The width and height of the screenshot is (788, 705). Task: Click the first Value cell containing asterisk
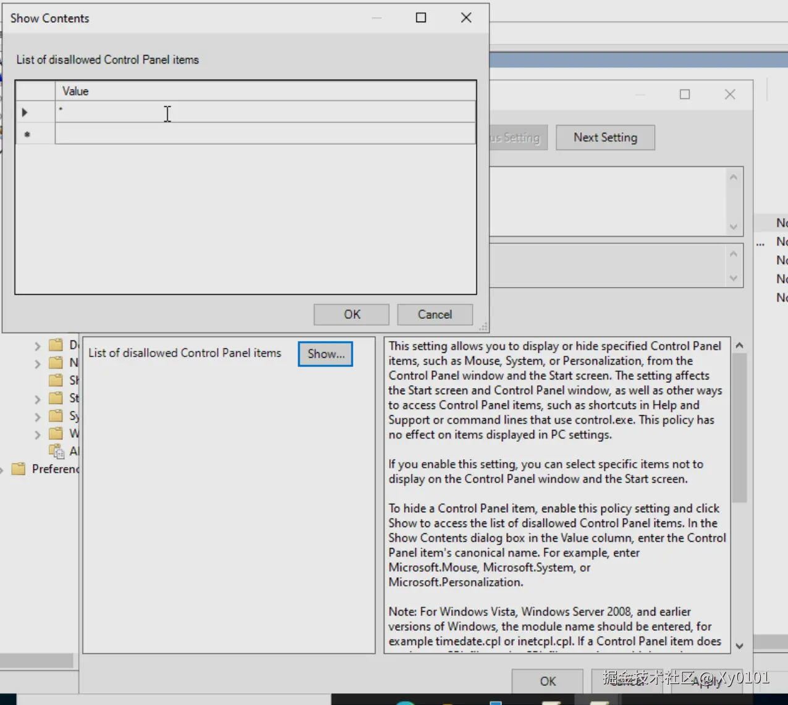(265, 112)
